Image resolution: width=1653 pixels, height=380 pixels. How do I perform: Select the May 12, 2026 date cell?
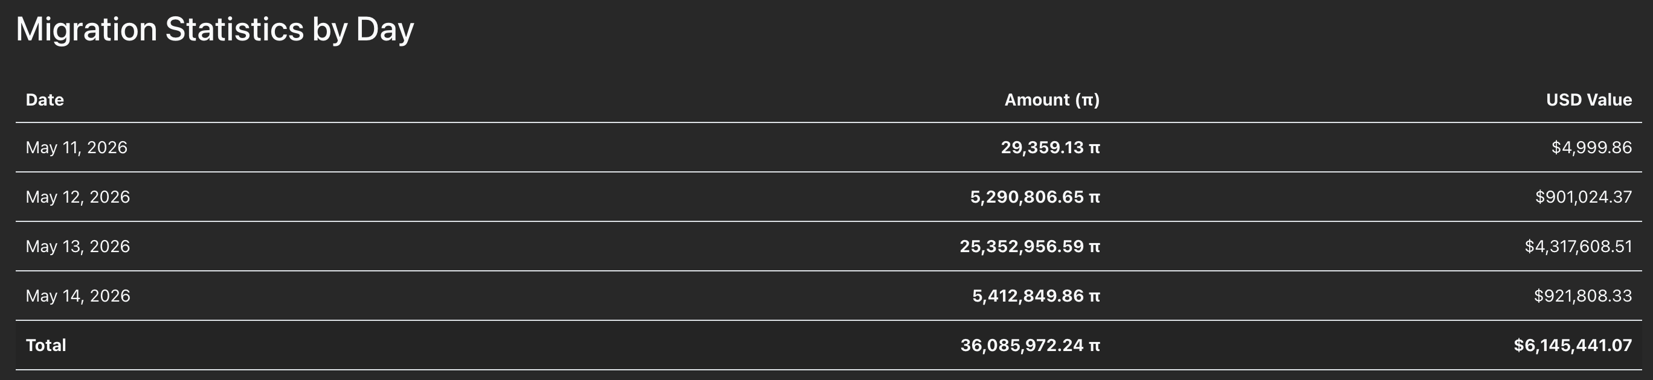tap(78, 197)
